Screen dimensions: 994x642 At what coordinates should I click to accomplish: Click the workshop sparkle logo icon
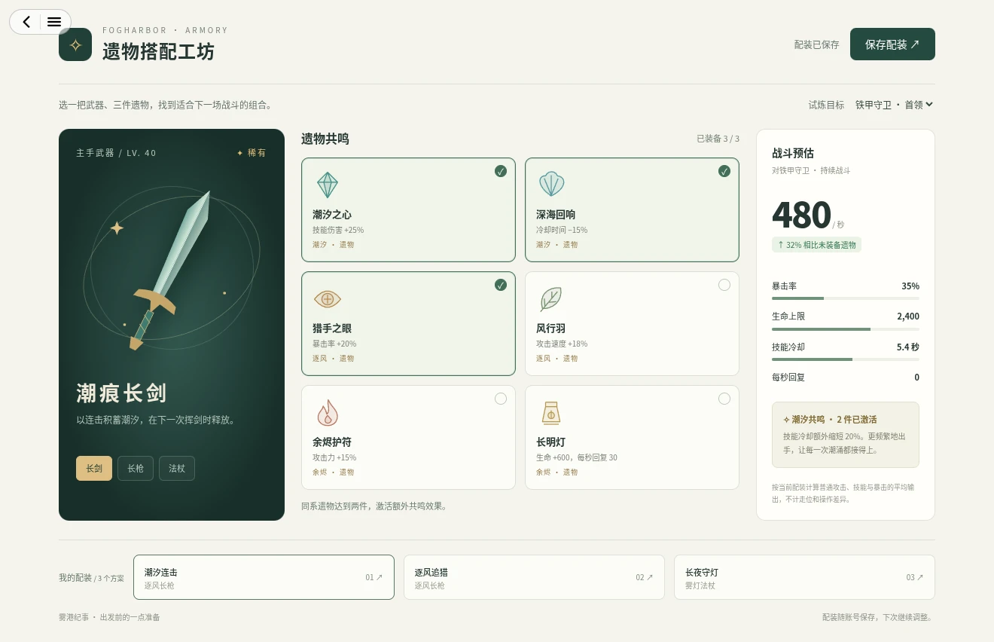(75, 44)
